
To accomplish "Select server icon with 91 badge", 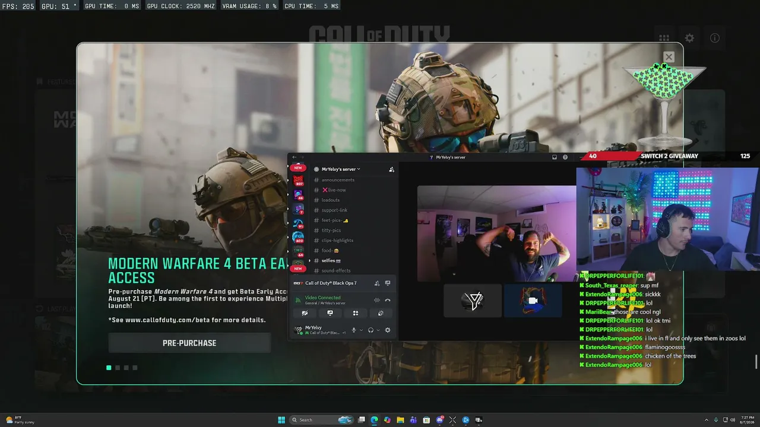I will coord(298,224).
